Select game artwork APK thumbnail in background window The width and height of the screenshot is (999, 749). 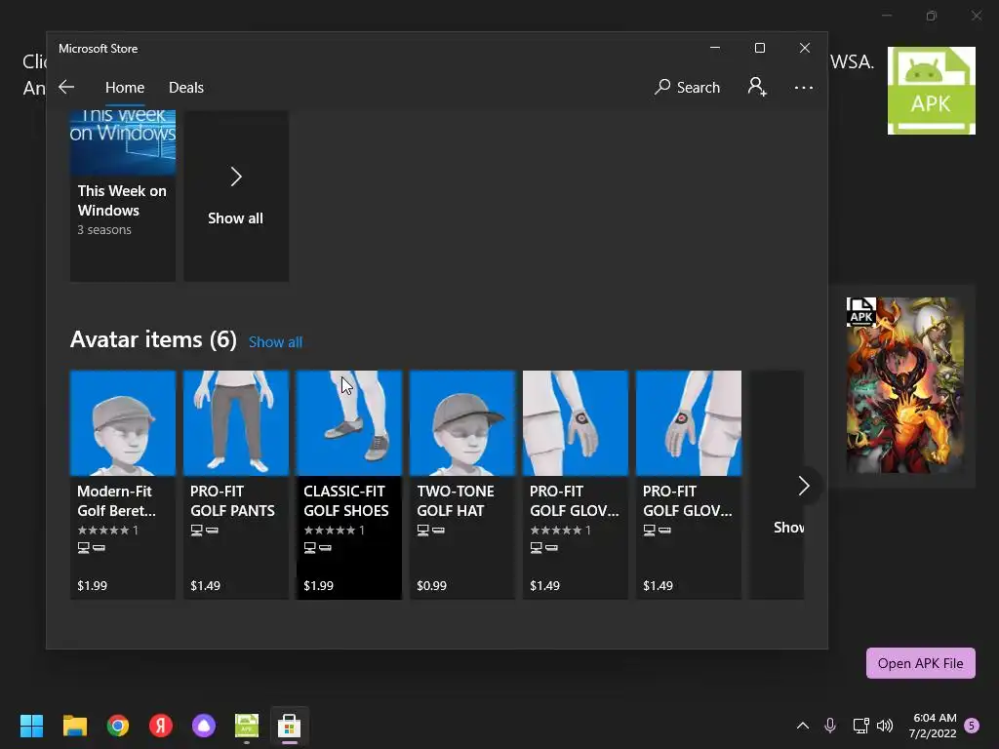pyautogui.click(x=904, y=384)
